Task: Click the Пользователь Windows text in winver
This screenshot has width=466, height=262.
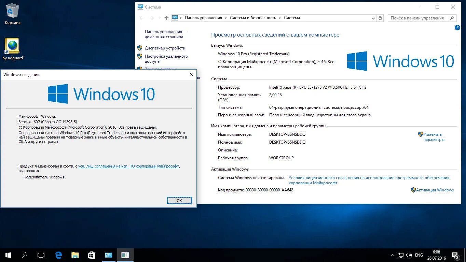Action: (44, 177)
